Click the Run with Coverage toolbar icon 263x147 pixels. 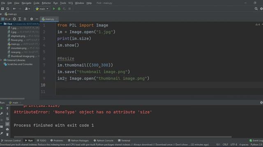64,9
